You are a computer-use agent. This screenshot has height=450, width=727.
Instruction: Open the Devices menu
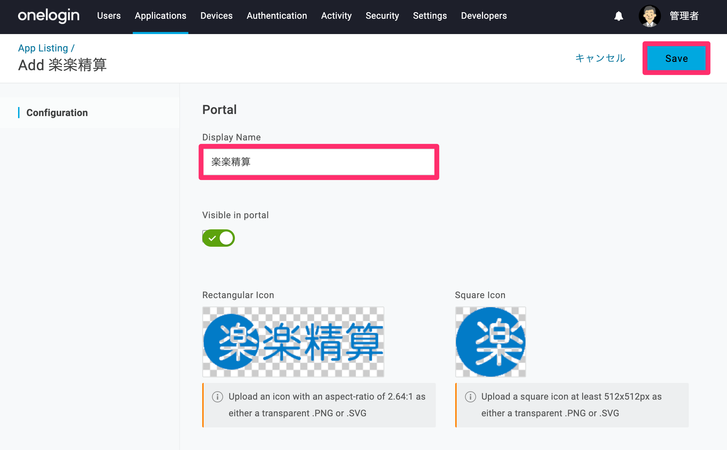[217, 16]
